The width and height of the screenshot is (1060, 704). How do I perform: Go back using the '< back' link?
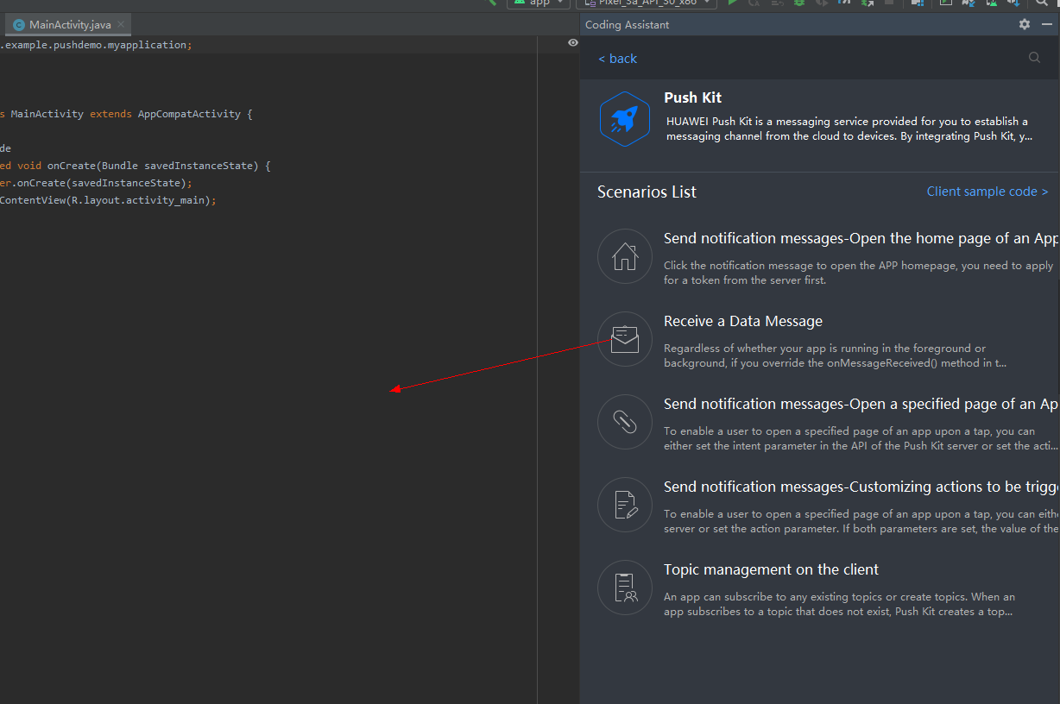(617, 59)
